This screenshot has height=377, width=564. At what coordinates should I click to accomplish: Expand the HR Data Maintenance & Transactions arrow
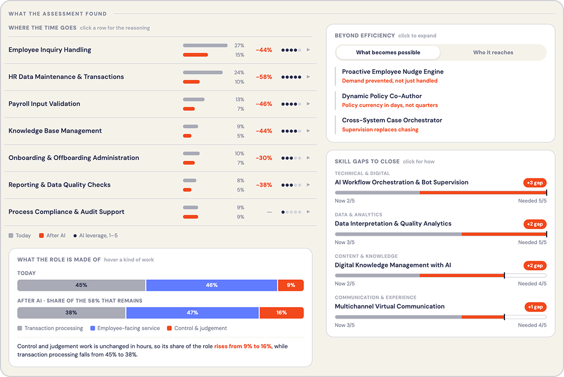pyautogui.click(x=308, y=77)
